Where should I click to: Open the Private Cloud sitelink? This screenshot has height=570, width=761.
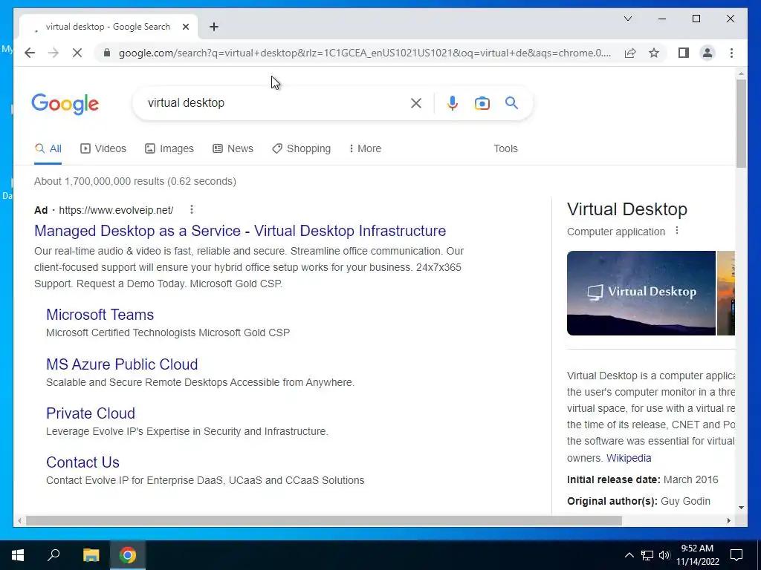click(91, 413)
